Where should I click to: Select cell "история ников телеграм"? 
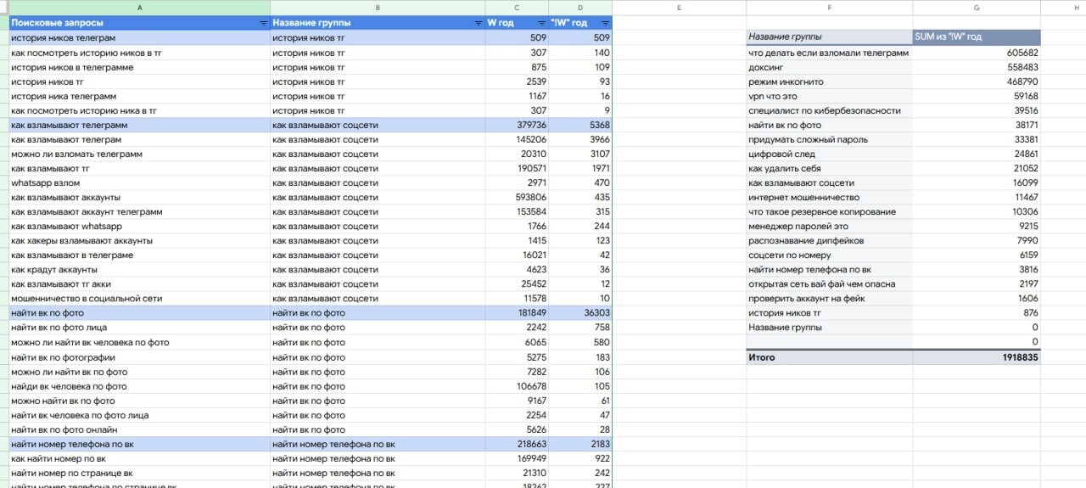click(x=139, y=38)
